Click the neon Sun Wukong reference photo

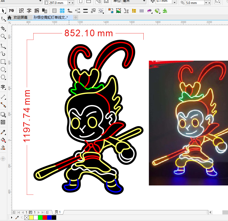(188, 123)
